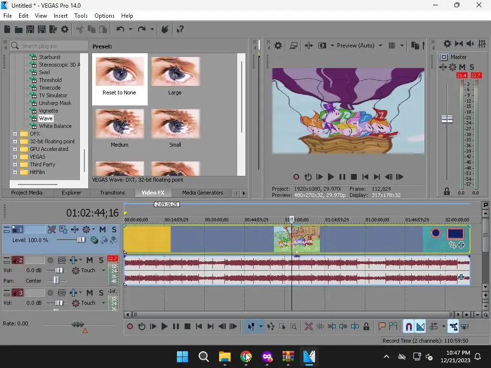Open Master bus audio properties gear

coord(447,44)
